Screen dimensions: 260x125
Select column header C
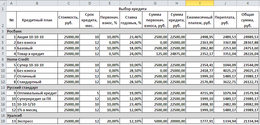[x=69, y=3]
